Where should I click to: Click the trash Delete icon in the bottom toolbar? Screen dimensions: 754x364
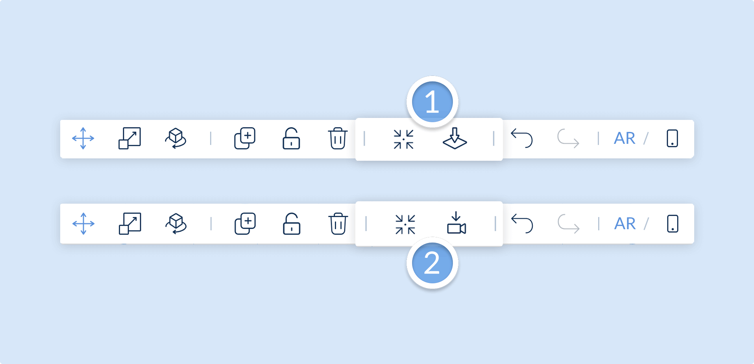coord(338,224)
